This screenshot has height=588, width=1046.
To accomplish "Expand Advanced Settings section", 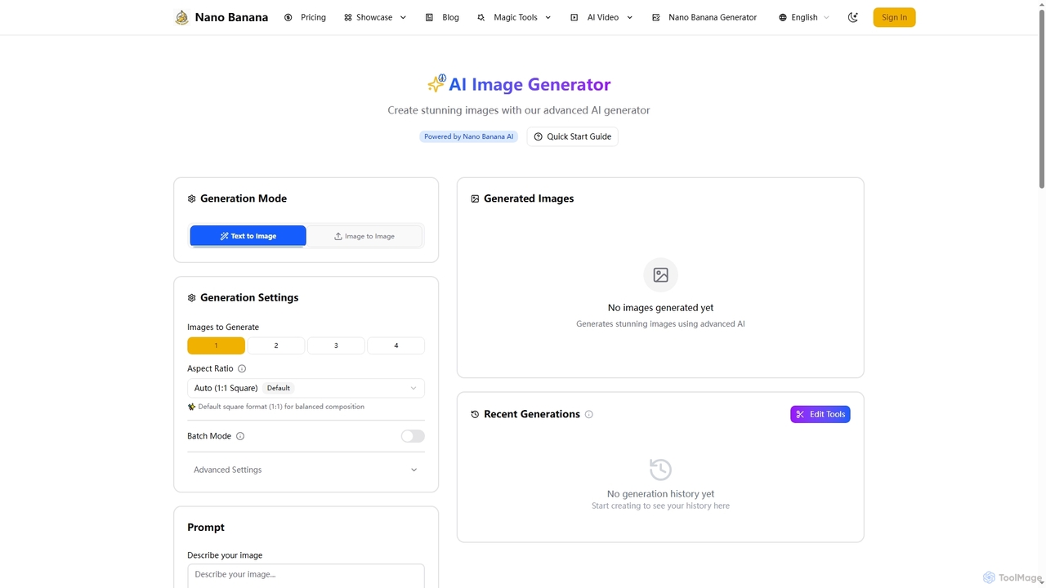I will (x=306, y=470).
